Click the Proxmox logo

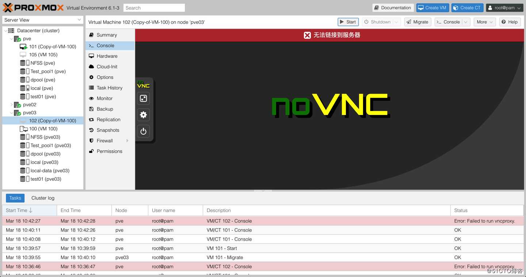click(34, 7)
